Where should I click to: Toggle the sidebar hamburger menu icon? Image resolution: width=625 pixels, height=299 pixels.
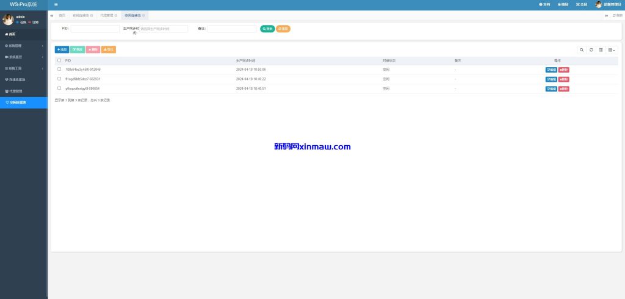pos(56,4)
